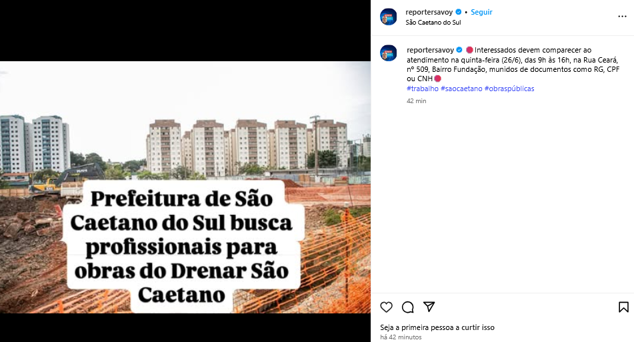The image size is (634, 342).
Task: Click the há 42 minutos post timestamp
Action: 401,337
